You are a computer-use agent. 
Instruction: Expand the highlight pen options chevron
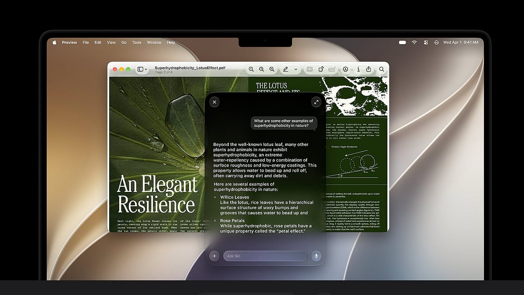coord(296,69)
